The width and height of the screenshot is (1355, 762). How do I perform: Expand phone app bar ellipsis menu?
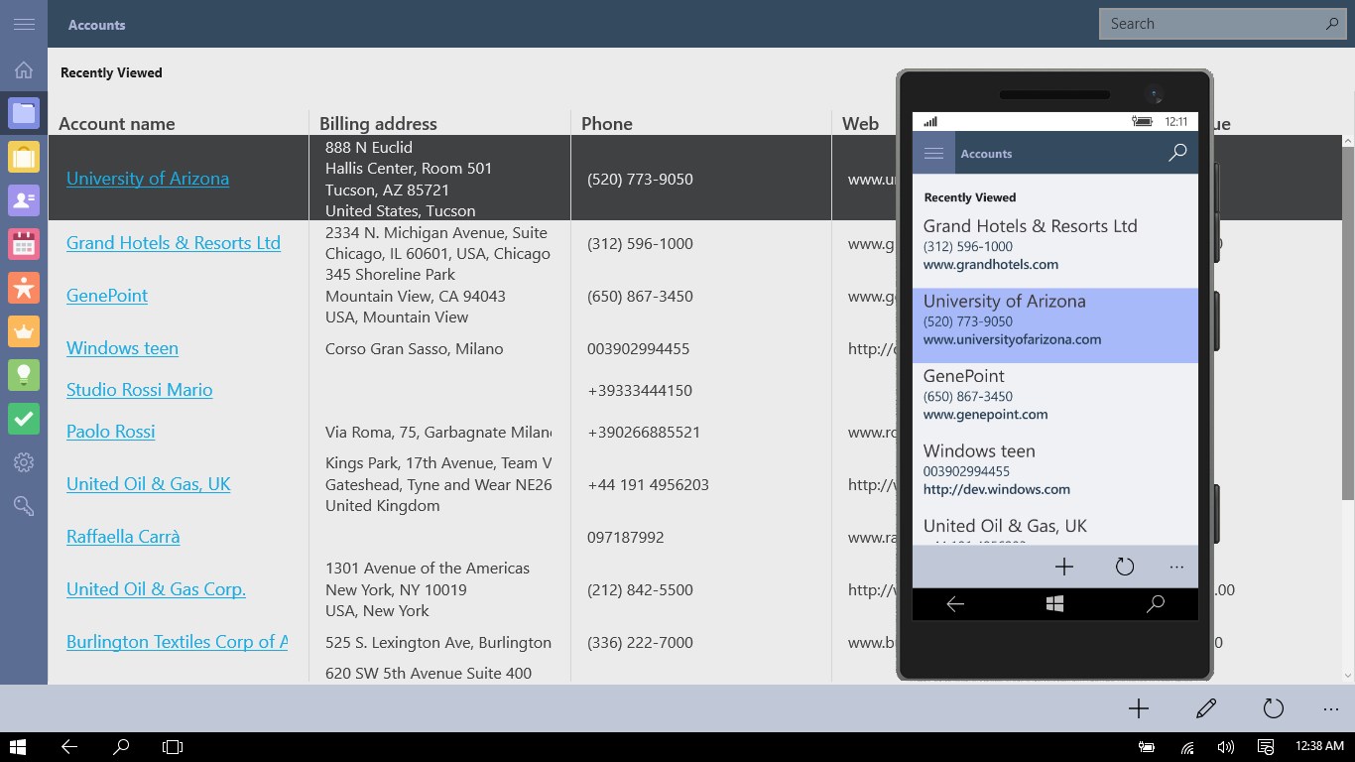coord(1176,568)
